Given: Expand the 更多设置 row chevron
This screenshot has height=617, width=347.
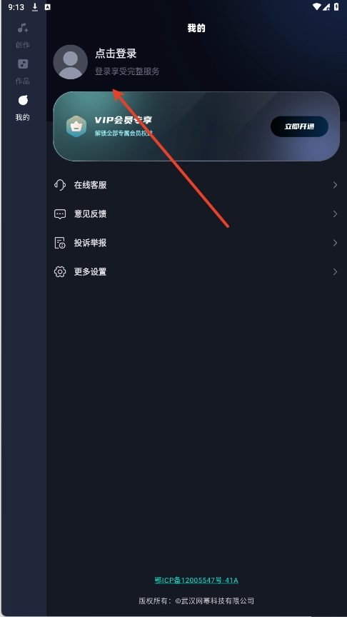Looking at the screenshot, I should coord(335,271).
